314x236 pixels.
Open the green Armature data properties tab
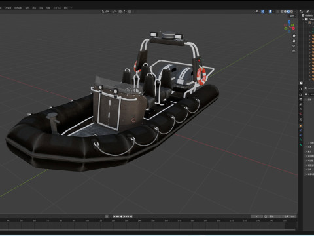point(301,140)
